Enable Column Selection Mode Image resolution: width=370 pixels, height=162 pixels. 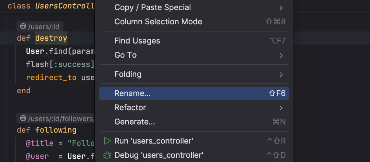[x=158, y=22]
